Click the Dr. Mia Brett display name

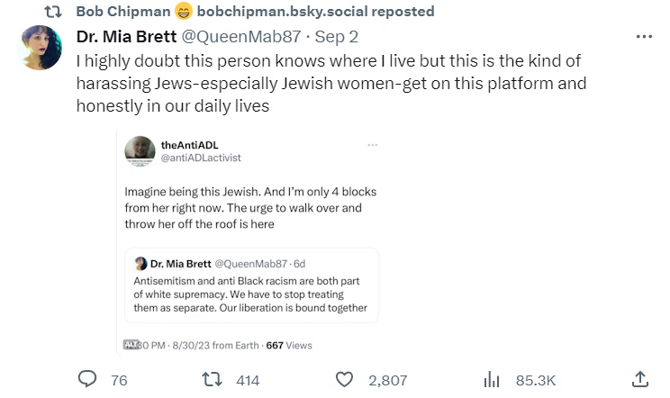tap(128, 37)
